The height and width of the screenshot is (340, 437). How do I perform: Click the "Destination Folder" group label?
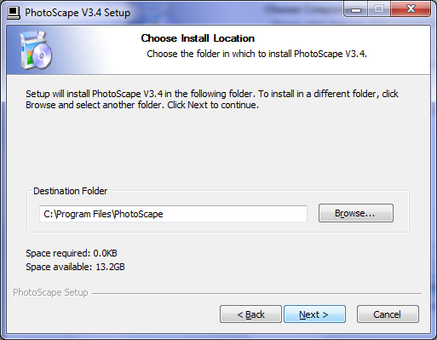(x=71, y=191)
